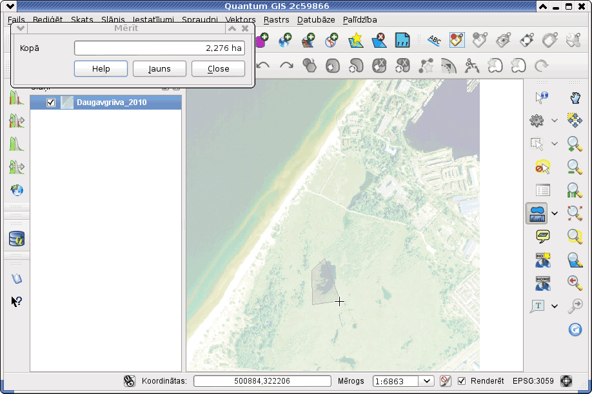Expand the feature action gear dropdown arrow
This screenshot has height=394, width=592.
click(x=554, y=121)
